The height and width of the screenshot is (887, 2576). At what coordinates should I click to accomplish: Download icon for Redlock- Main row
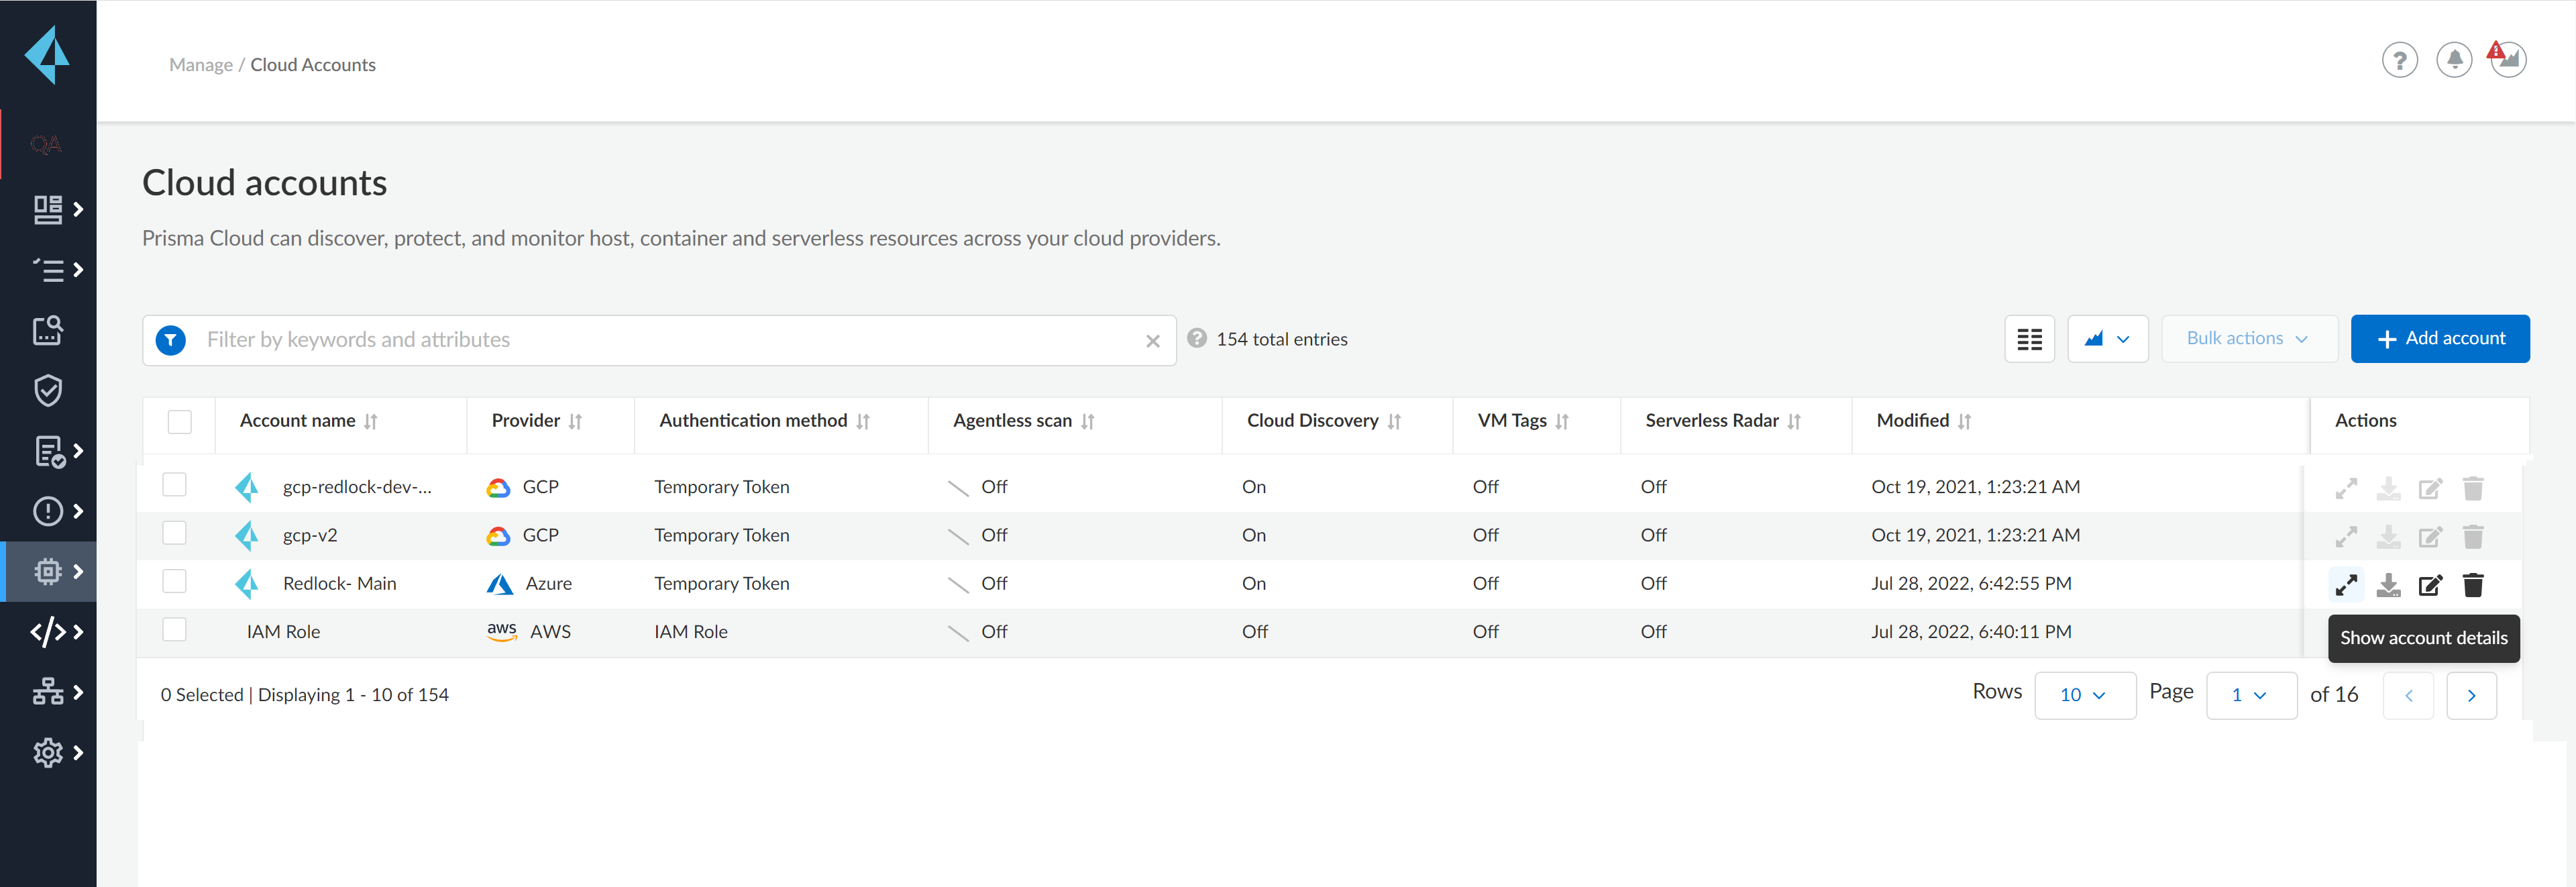(2388, 585)
